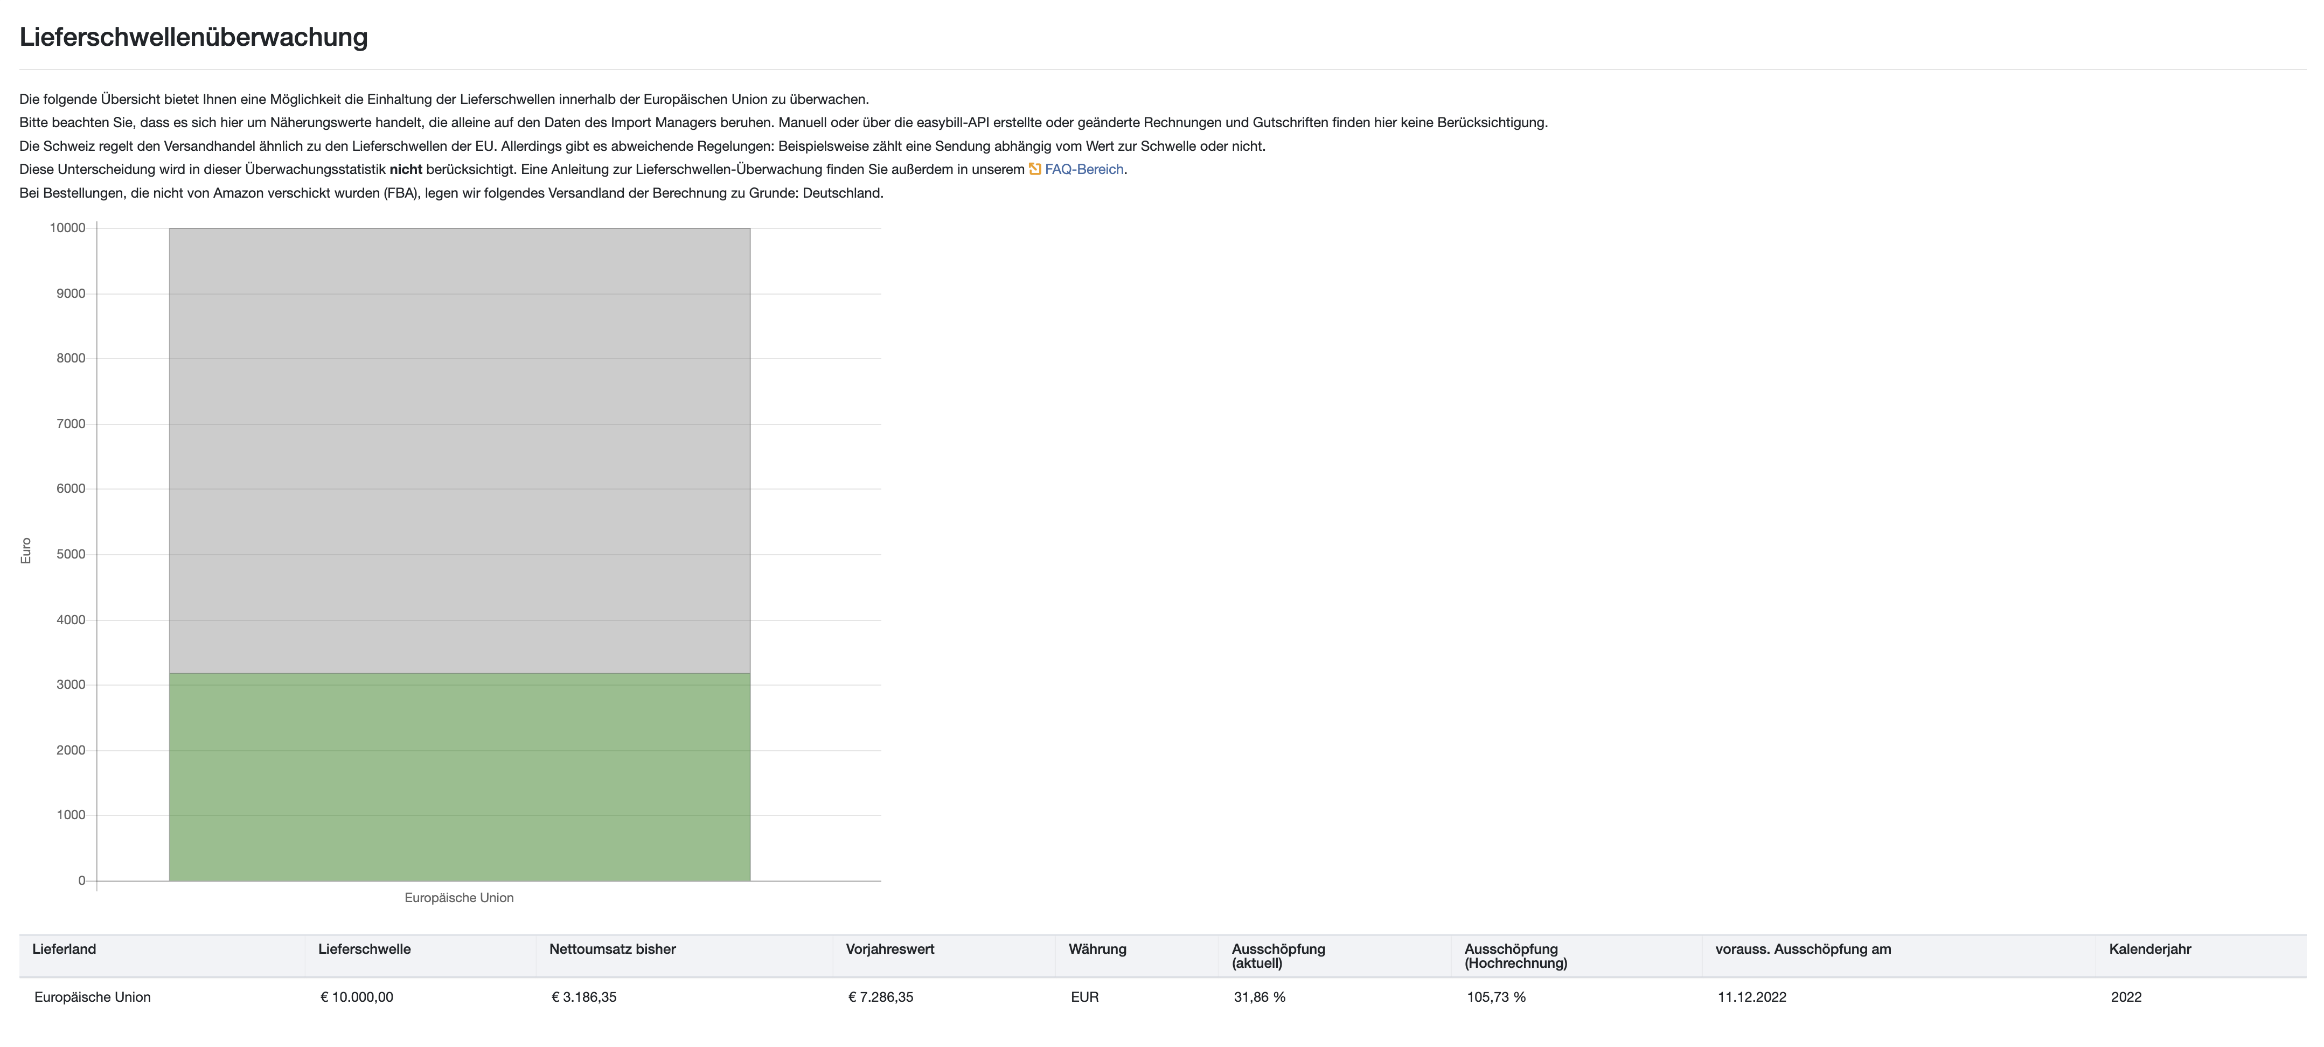Click vorauss. Ausschöpfung am header
The height and width of the screenshot is (1047, 2324).
(1803, 948)
